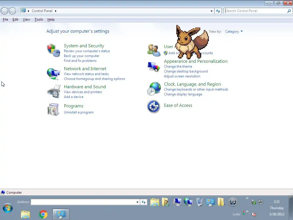Open the File menu

(x=5, y=19)
